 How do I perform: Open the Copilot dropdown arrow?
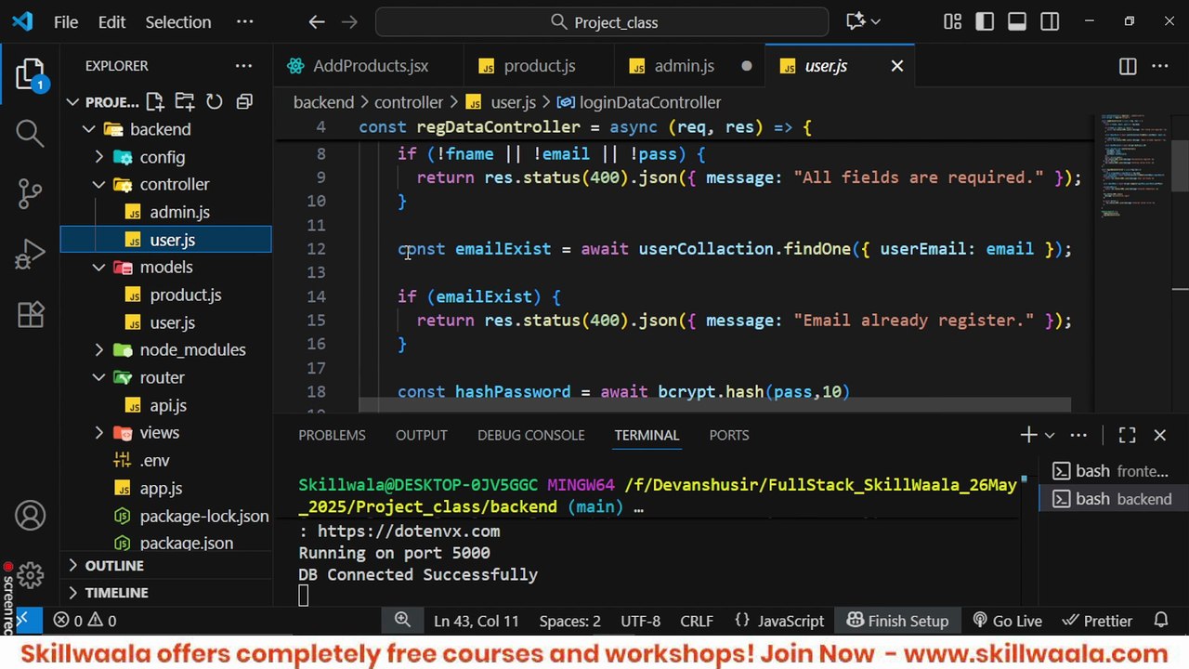(875, 21)
